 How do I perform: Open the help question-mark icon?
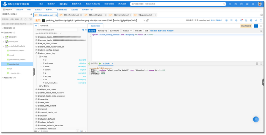[241, 4]
